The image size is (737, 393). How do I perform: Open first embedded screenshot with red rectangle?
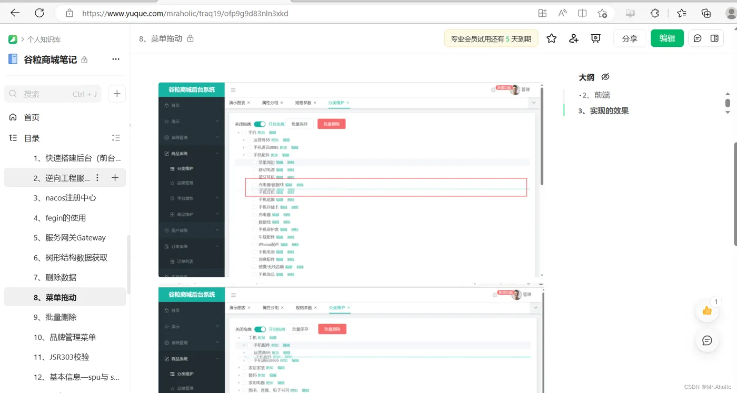coord(351,180)
